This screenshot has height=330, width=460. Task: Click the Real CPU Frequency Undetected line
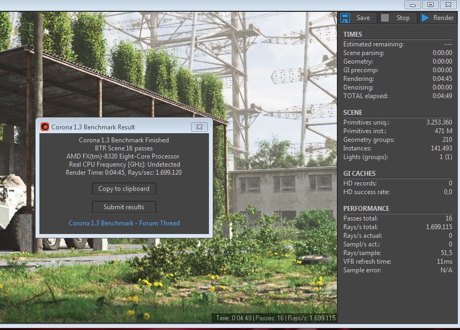pyautogui.click(x=124, y=164)
